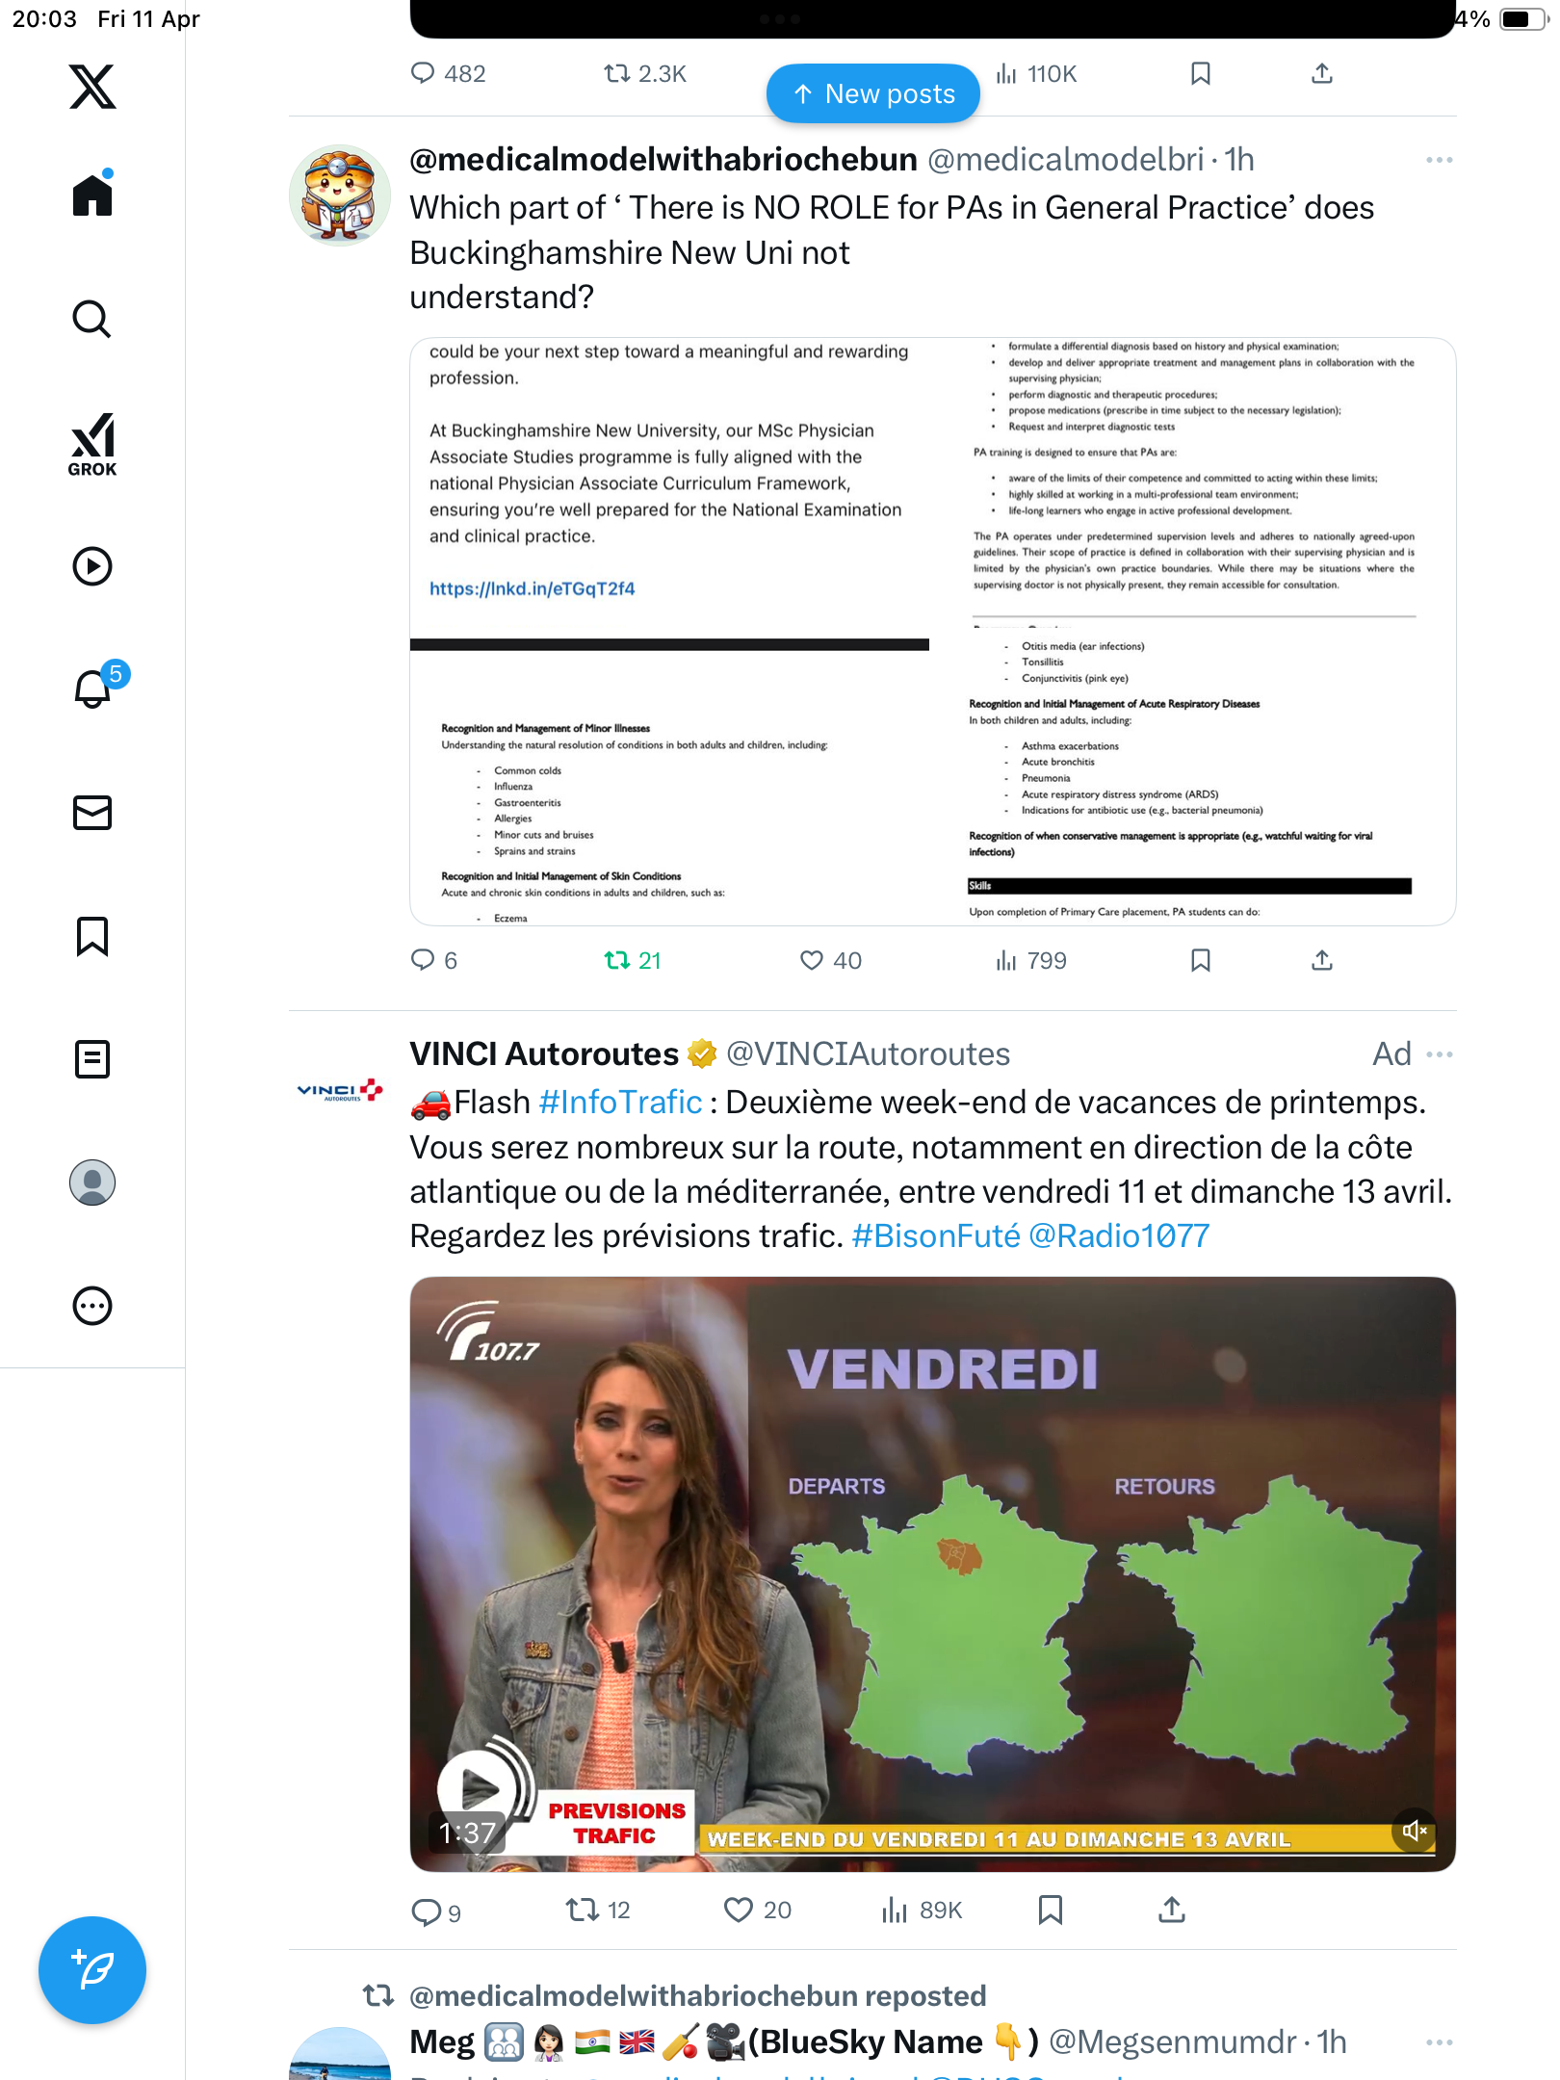Open the search magnifier in sidebar
Image resolution: width=1560 pixels, height=2080 pixels.
tap(92, 320)
